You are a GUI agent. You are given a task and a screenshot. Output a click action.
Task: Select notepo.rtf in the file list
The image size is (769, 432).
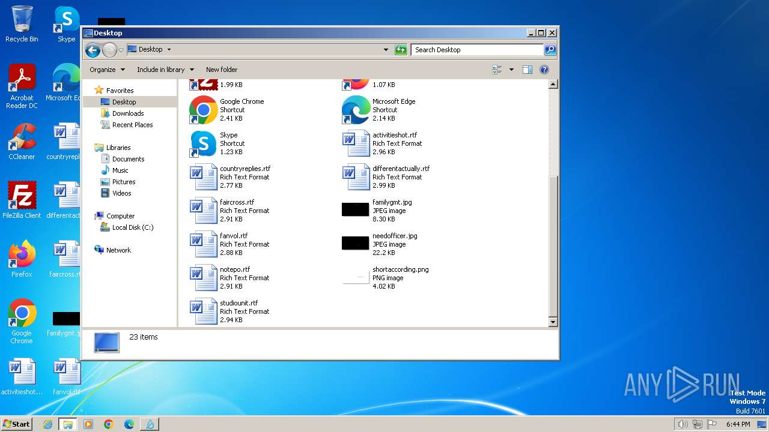(229, 278)
